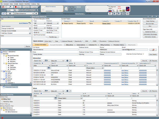This screenshot has height=119, width=159.
Task: Click the Interaction table vertical scrollbar
Action: 157,77
